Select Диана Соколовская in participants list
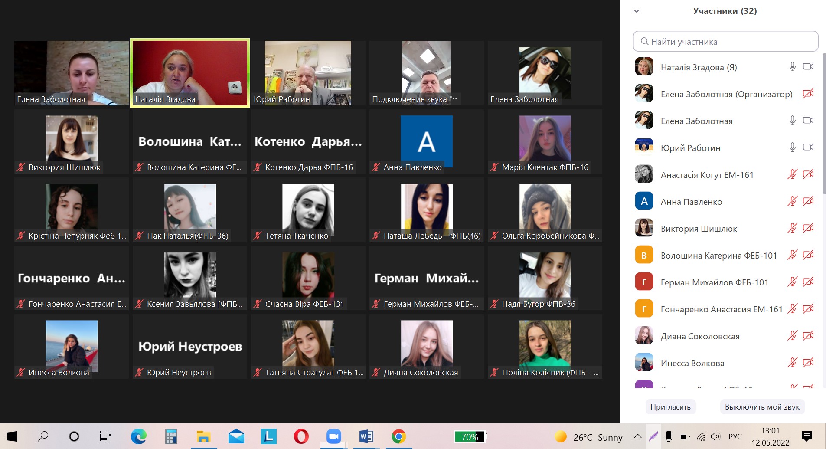 [x=700, y=336]
